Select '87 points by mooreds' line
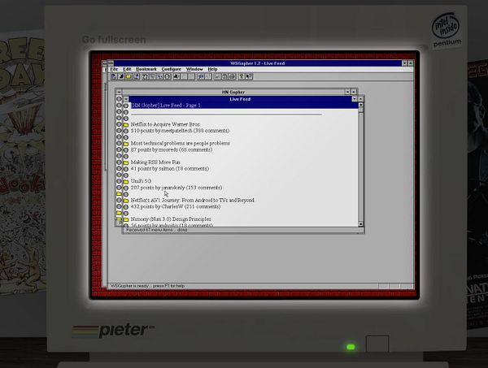 [172, 149]
